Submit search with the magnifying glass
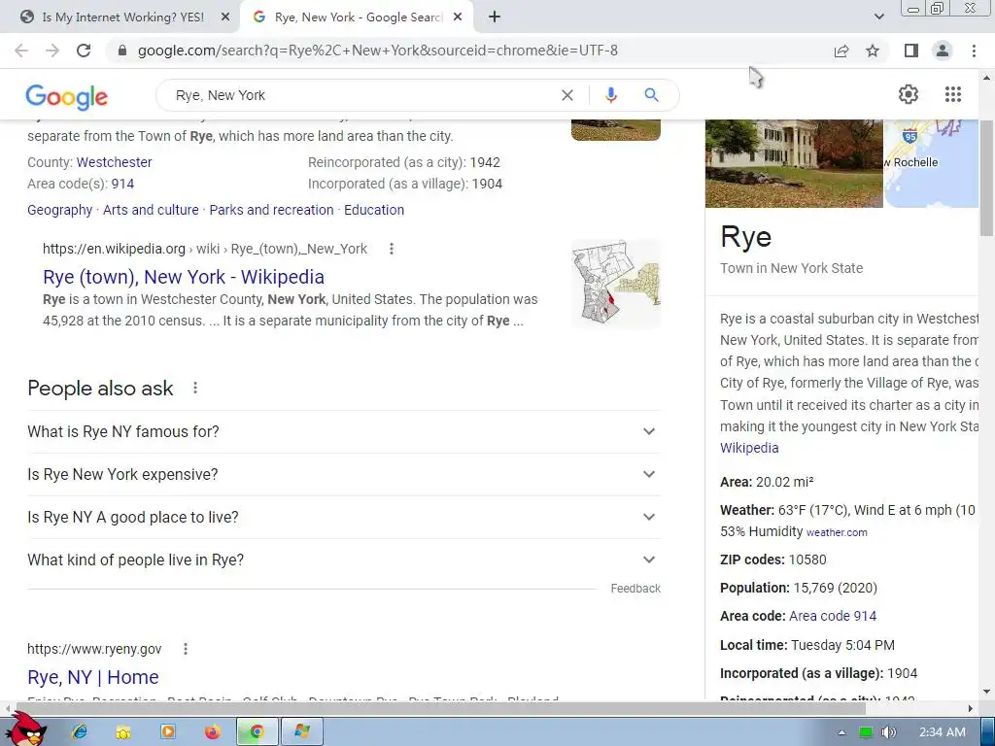The height and width of the screenshot is (746, 995). [651, 95]
